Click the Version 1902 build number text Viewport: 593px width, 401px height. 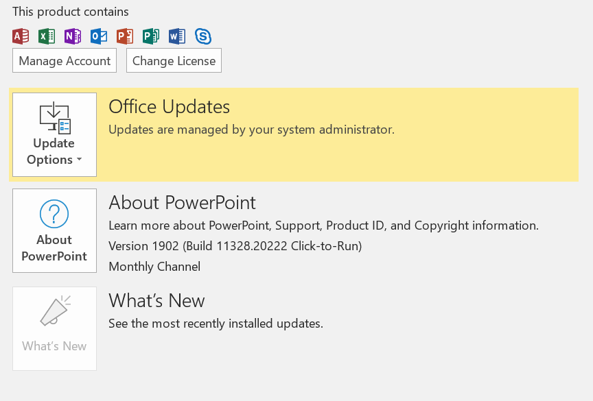tap(235, 246)
